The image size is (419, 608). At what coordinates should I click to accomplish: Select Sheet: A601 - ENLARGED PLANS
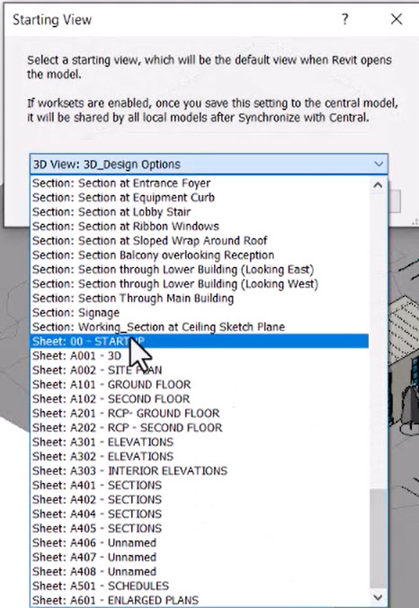coord(200,600)
